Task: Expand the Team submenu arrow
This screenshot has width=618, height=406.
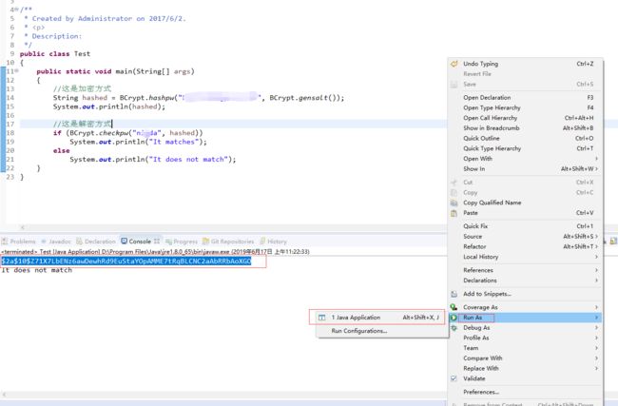Action: 596,348
